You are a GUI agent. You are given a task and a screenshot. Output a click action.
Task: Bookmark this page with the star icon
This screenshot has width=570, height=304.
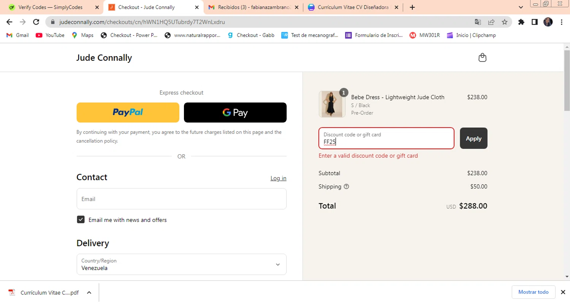504,22
